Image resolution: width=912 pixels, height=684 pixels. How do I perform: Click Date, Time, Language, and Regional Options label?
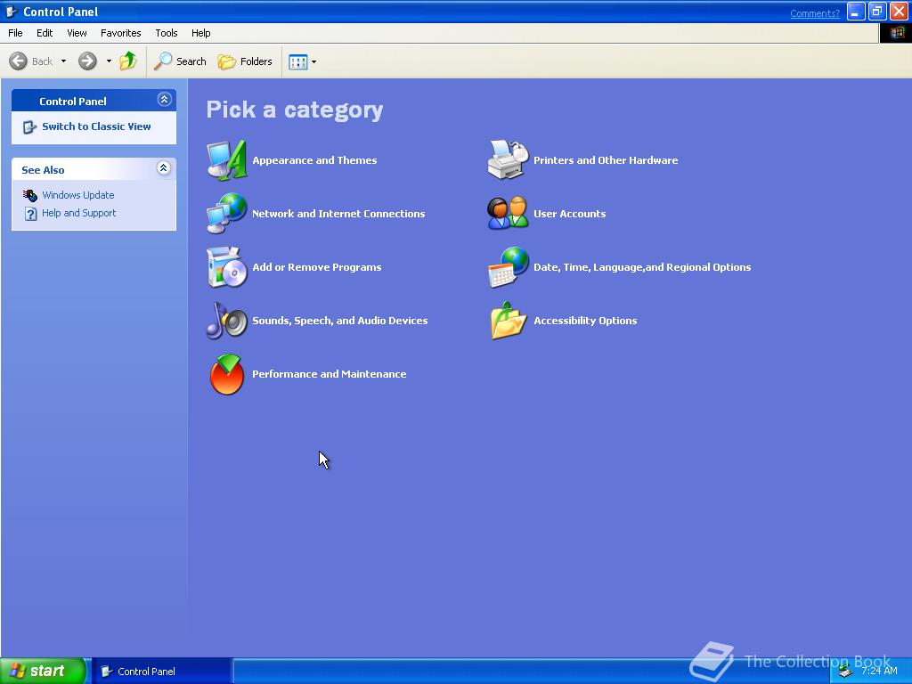tap(642, 267)
